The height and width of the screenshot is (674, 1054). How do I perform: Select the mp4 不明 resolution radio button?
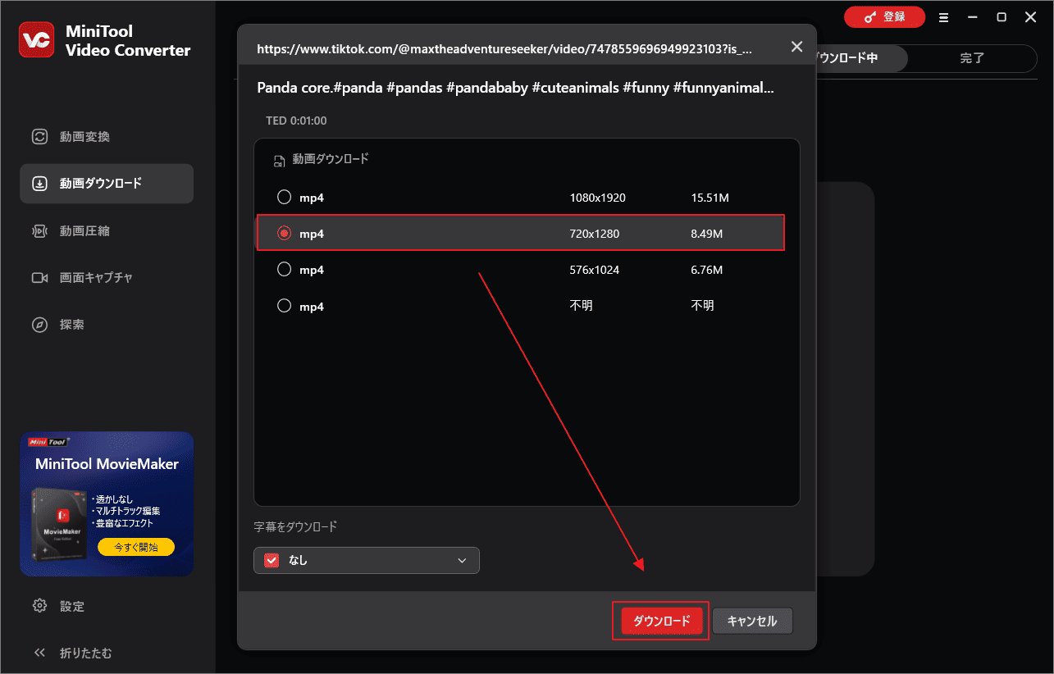(284, 306)
